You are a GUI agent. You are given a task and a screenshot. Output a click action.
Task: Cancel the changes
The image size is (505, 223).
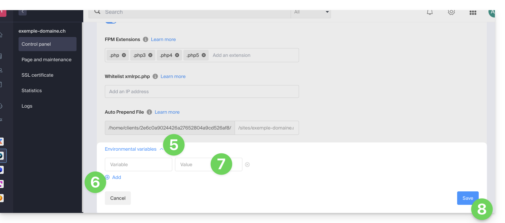tap(118, 198)
